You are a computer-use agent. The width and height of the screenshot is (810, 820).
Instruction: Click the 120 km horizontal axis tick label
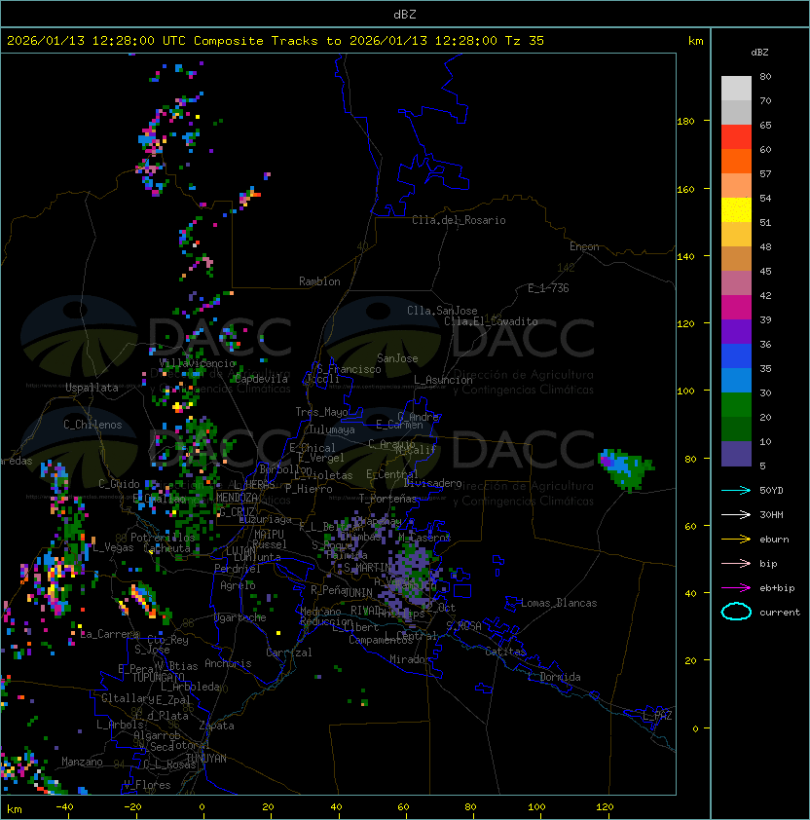[605, 807]
